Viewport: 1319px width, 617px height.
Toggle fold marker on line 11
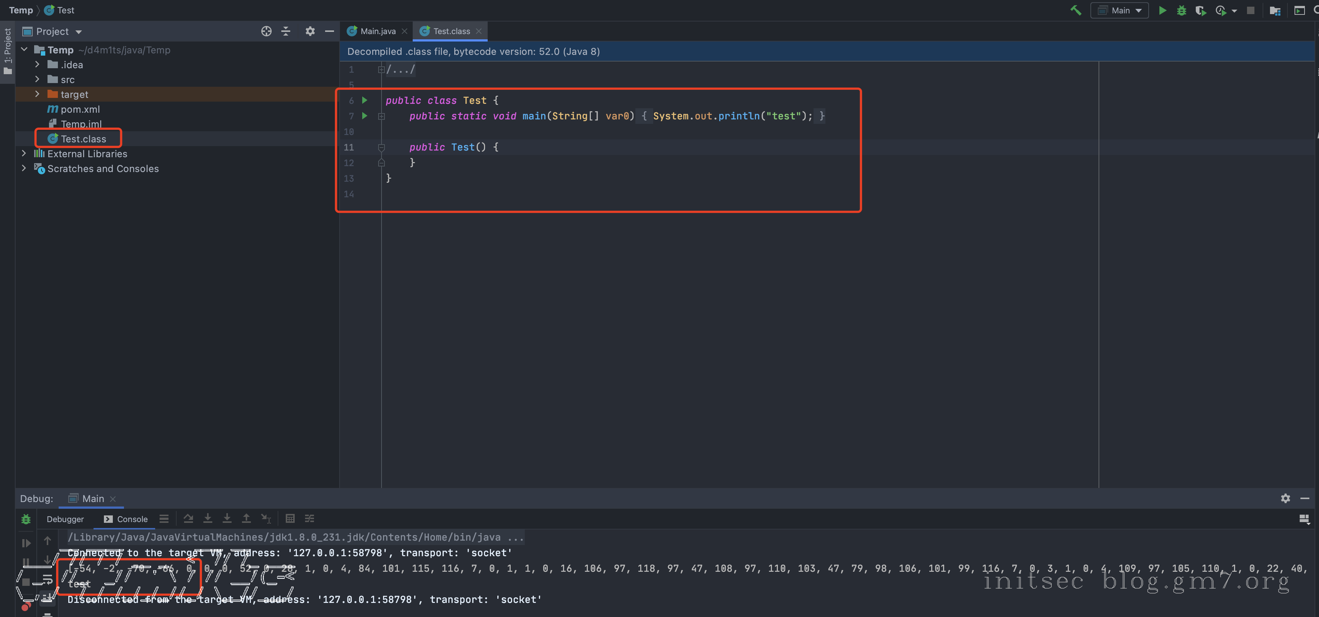point(382,147)
